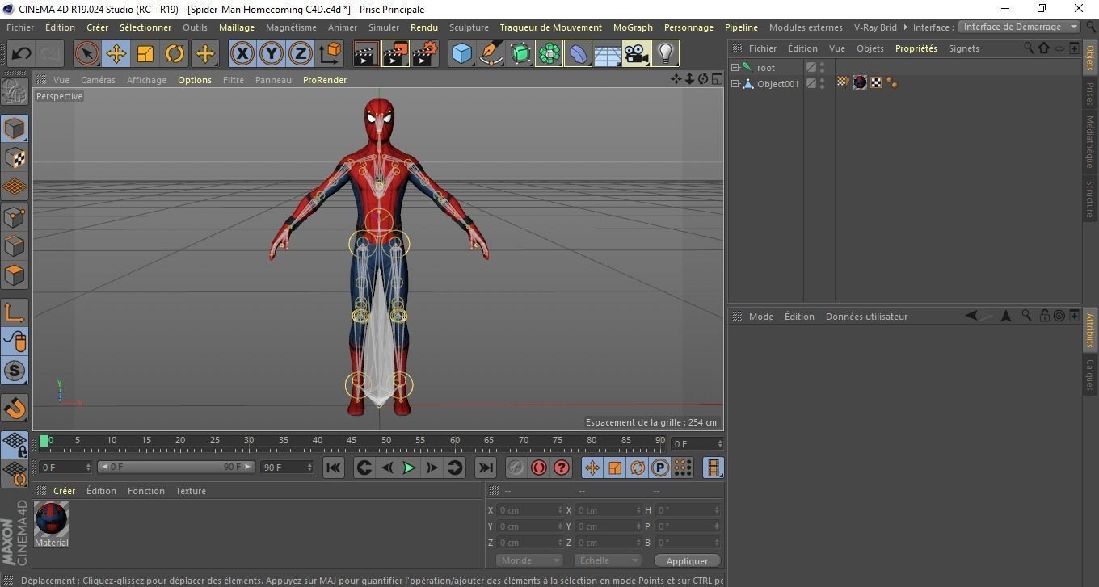
Task: Click the X position input field
Action: pyautogui.click(x=528, y=510)
